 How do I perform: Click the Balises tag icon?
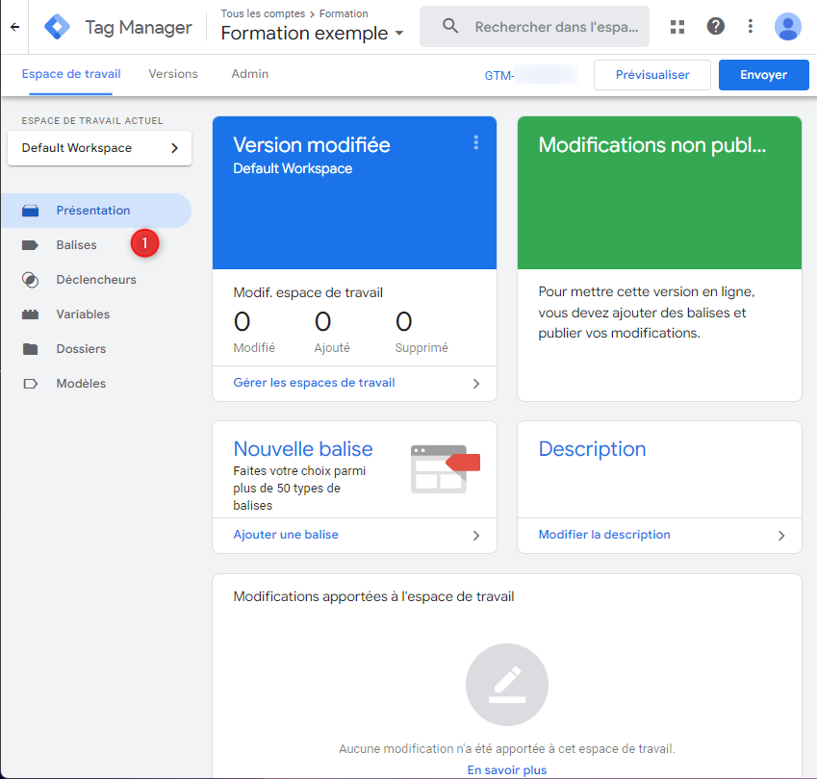tap(30, 245)
